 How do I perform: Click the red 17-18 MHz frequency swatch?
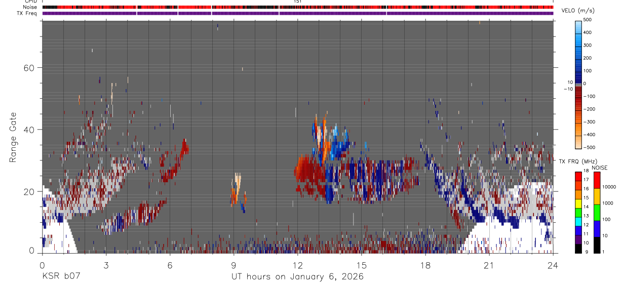click(578, 177)
